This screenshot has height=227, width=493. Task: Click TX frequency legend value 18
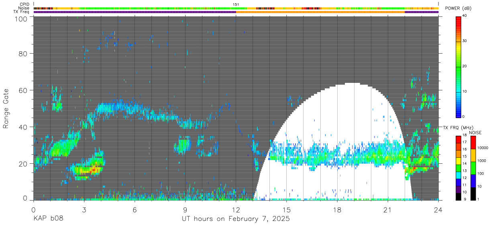click(464, 135)
